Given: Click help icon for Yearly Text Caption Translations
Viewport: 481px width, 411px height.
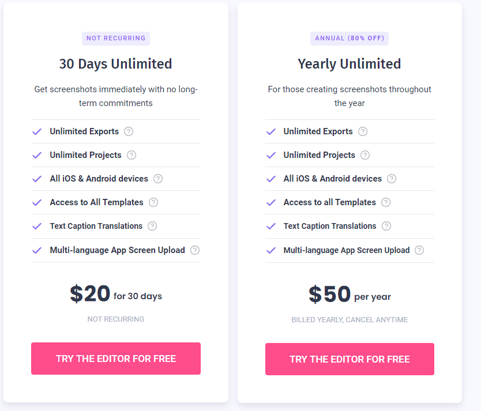Looking at the screenshot, I should tap(386, 226).
